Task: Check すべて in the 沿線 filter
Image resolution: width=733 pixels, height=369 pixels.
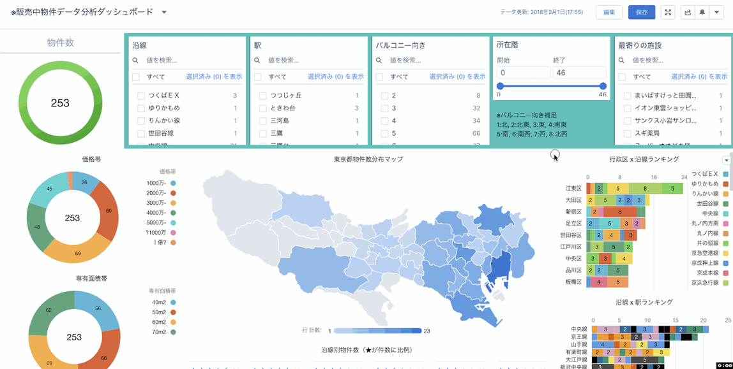Action: click(x=136, y=77)
